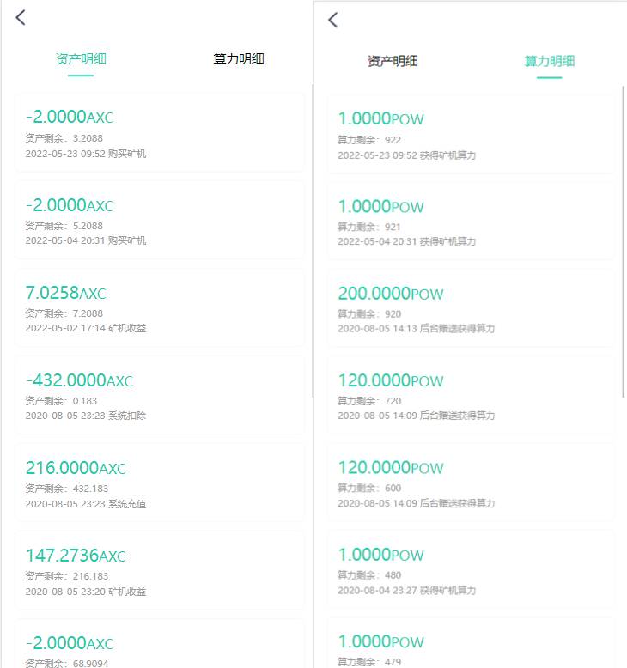
Task: Open the 120.0000POW record with 算力剩余 600
Action: [x=471, y=484]
